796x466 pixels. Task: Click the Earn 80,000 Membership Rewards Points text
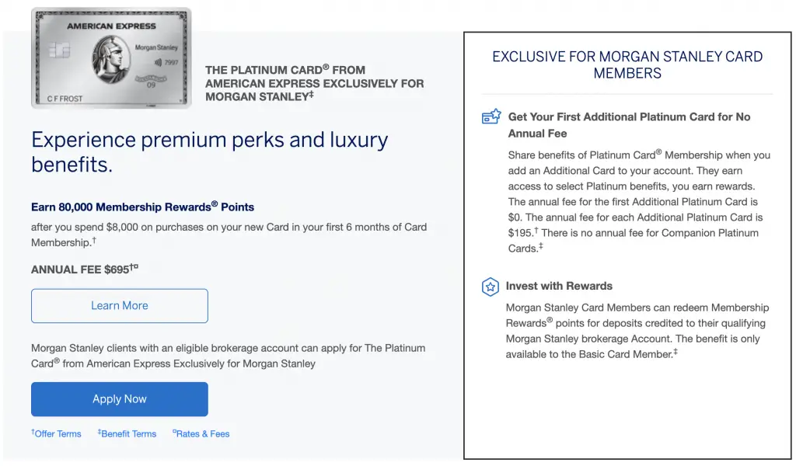coord(143,207)
